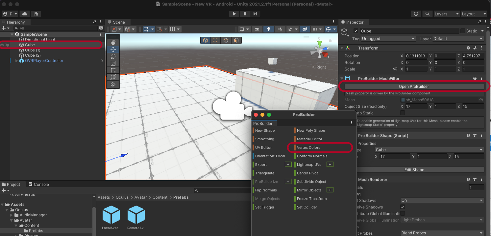Expand OVRPlayerController in Hierarchy
491x236 pixels.
[17, 61]
